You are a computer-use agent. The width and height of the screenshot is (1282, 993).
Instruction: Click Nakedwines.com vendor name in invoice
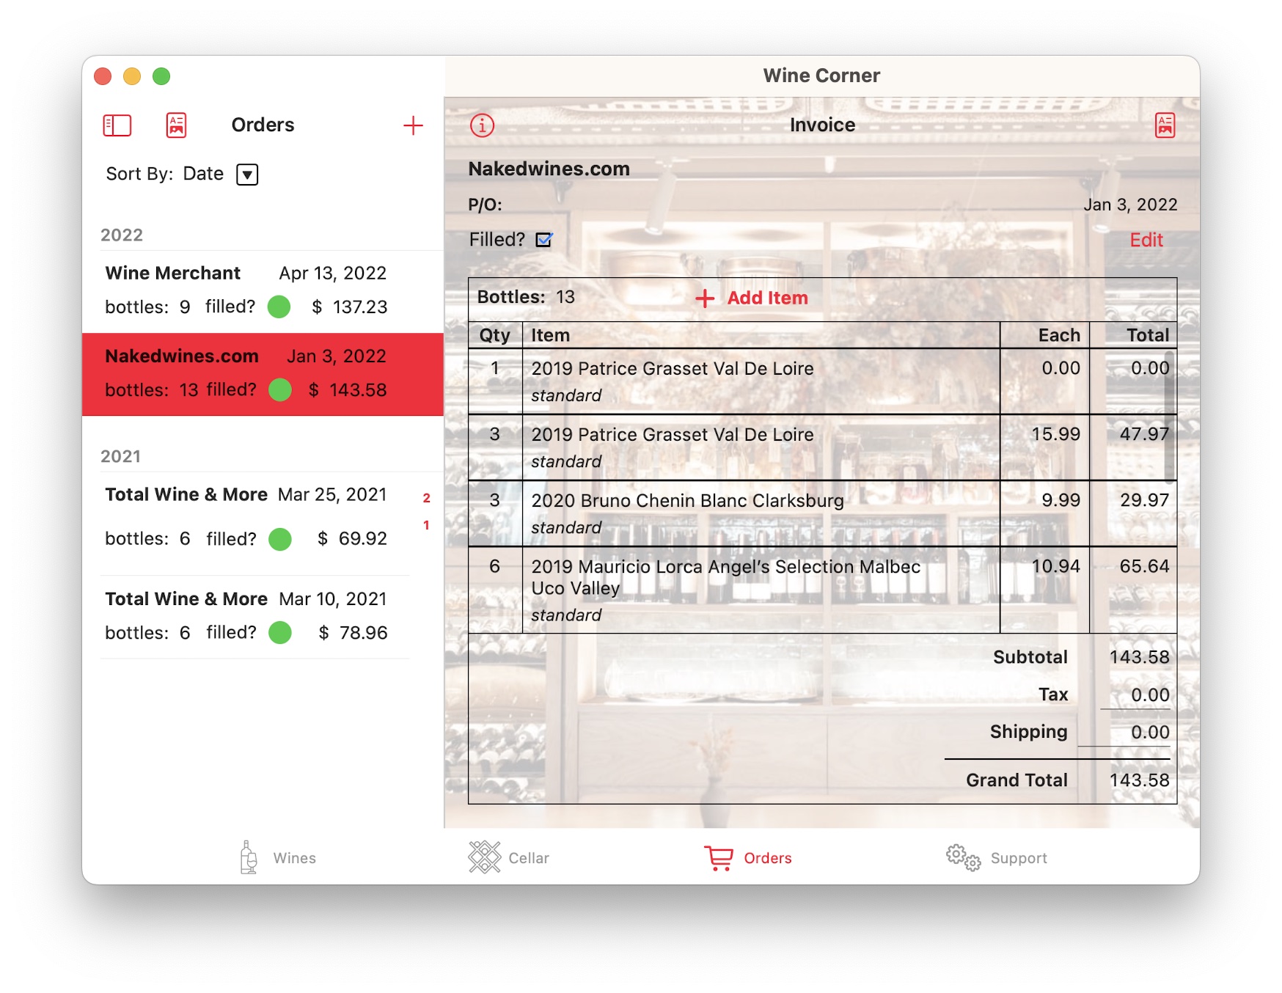point(549,169)
